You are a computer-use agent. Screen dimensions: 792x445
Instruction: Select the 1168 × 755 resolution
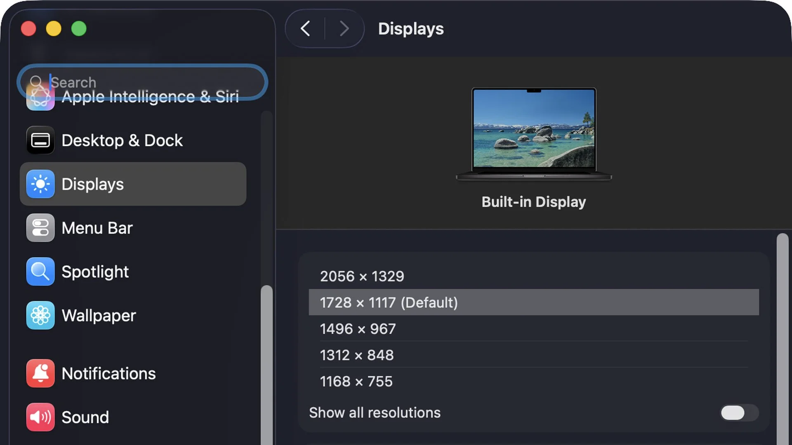534,381
